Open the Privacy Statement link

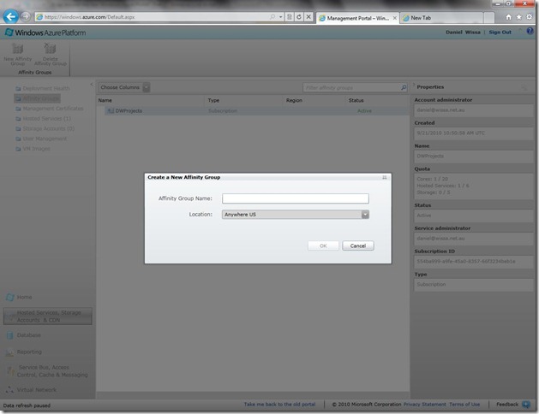[424, 404]
